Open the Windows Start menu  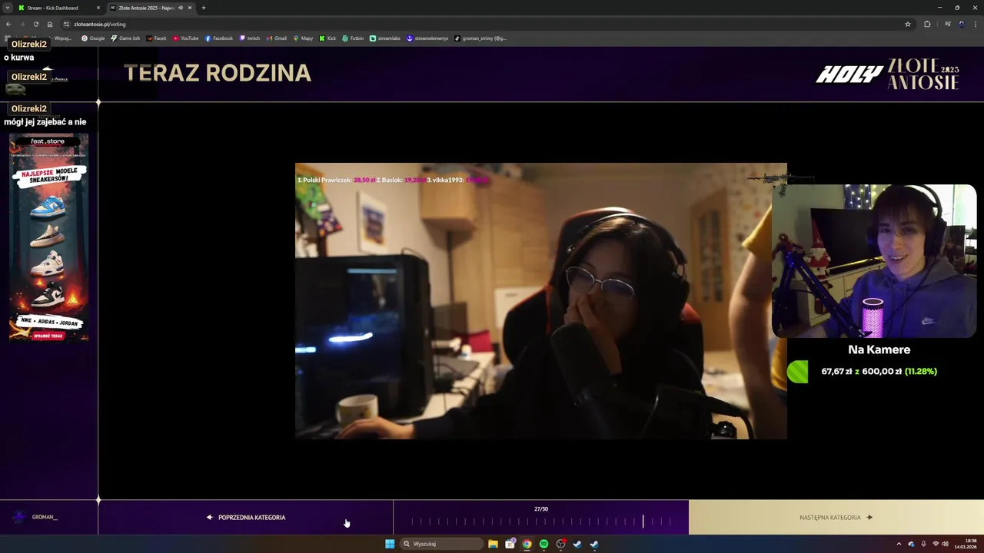click(x=390, y=544)
